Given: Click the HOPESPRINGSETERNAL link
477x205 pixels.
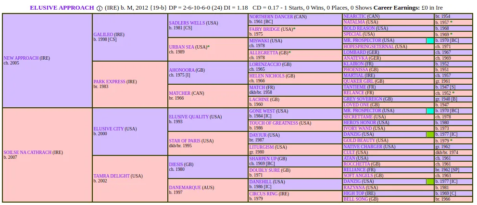Looking at the screenshot, I should [x=369, y=47].
